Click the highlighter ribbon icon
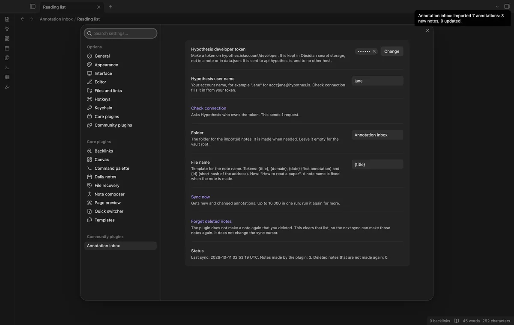 point(7,86)
